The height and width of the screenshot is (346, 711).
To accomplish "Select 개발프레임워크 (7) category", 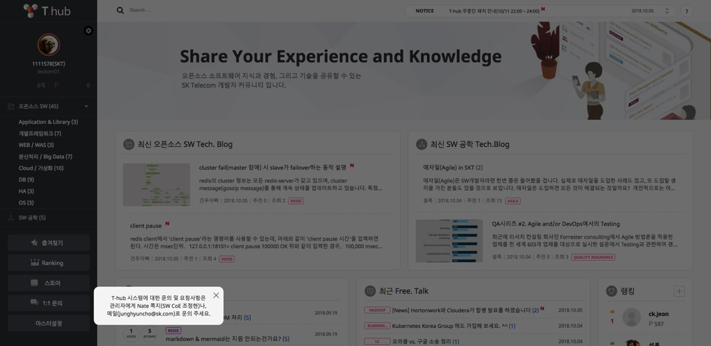I will point(40,134).
